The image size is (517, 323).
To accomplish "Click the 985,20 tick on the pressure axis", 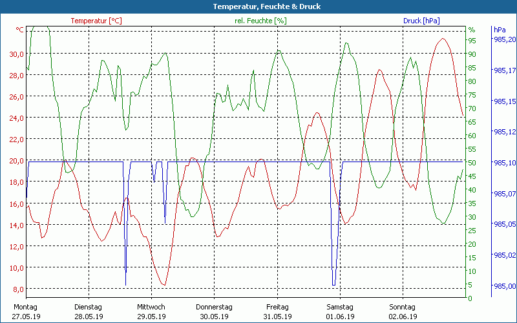I will [x=505, y=40].
